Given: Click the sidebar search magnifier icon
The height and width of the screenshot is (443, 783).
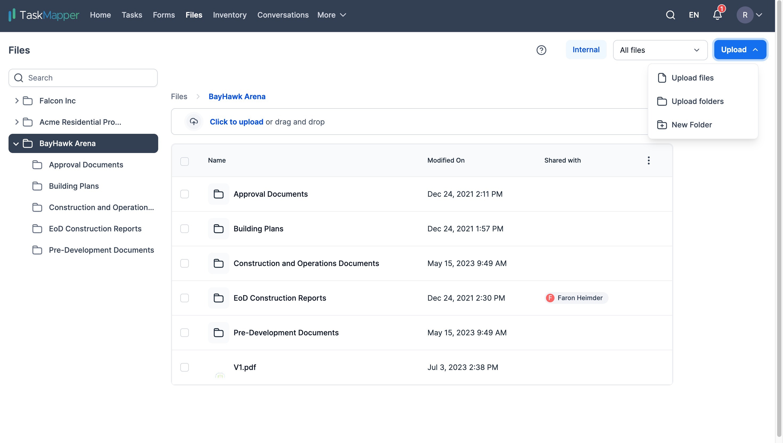Looking at the screenshot, I should click(x=19, y=78).
